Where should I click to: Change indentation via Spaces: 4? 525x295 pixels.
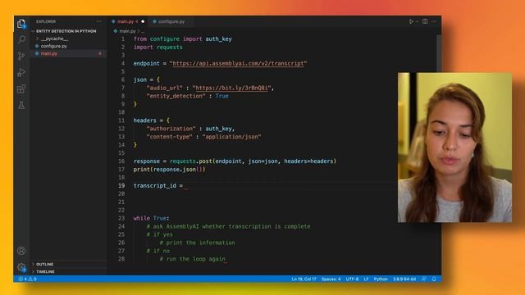point(331,279)
